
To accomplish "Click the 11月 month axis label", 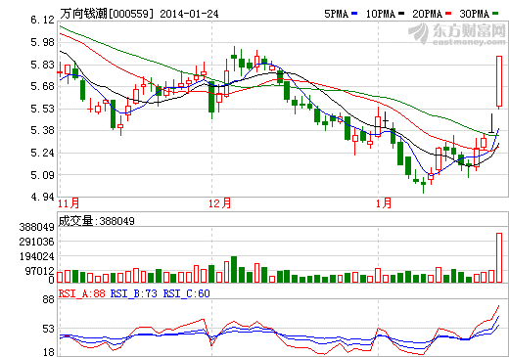I will pos(69,203).
